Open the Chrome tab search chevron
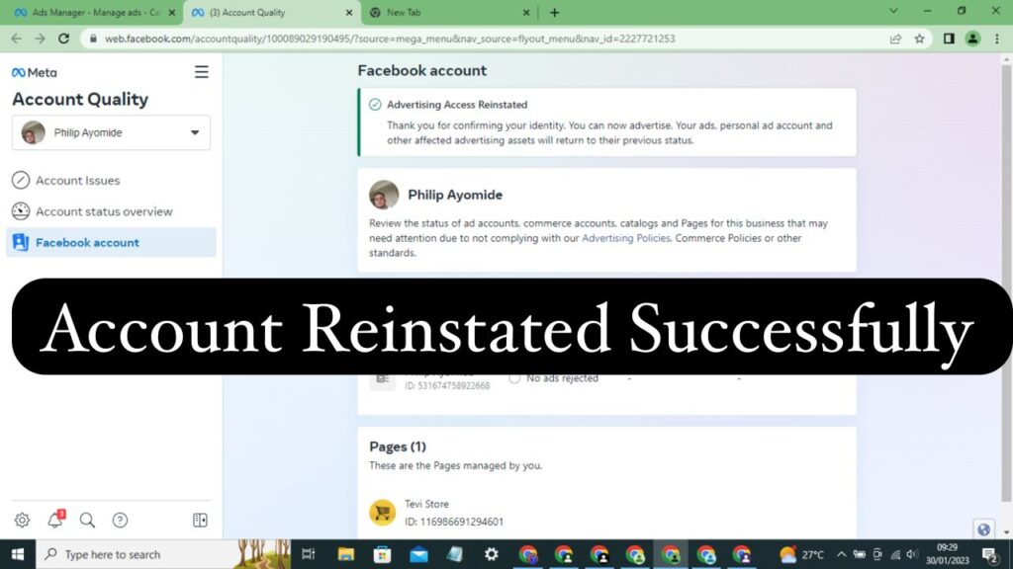1013x569 pixels. point(893,11)
